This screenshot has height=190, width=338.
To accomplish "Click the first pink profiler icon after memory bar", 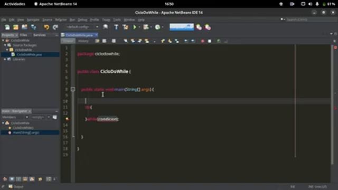I will 199,27.
